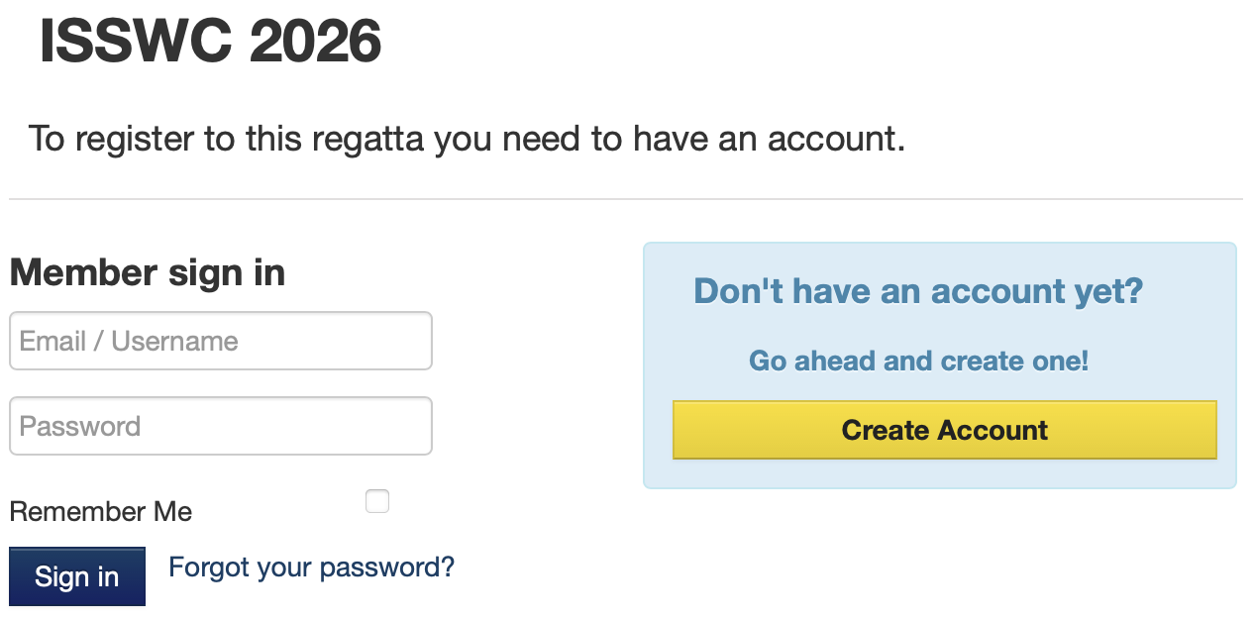Image resolution: width=1254 pixels, height=620 pixels.
Task: Enable the Remember Me checkbox
Action: pos(377,501)
